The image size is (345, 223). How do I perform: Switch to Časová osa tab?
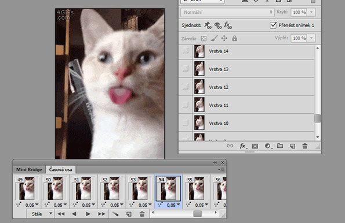click(x=60, y=169)
